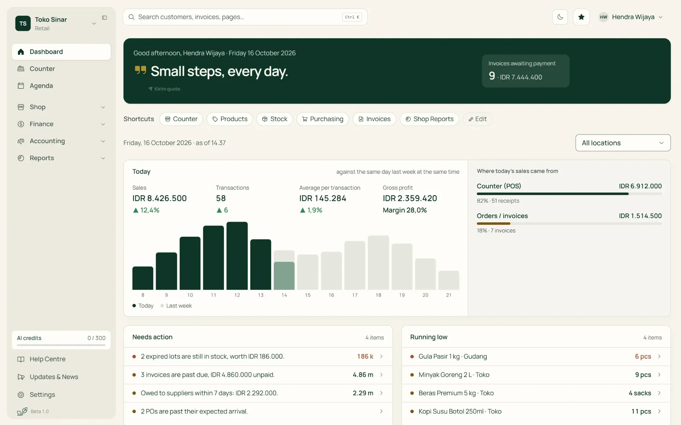Click the Help Centre book icon
The height and width of the screenshot is (425, 681).
21,359
